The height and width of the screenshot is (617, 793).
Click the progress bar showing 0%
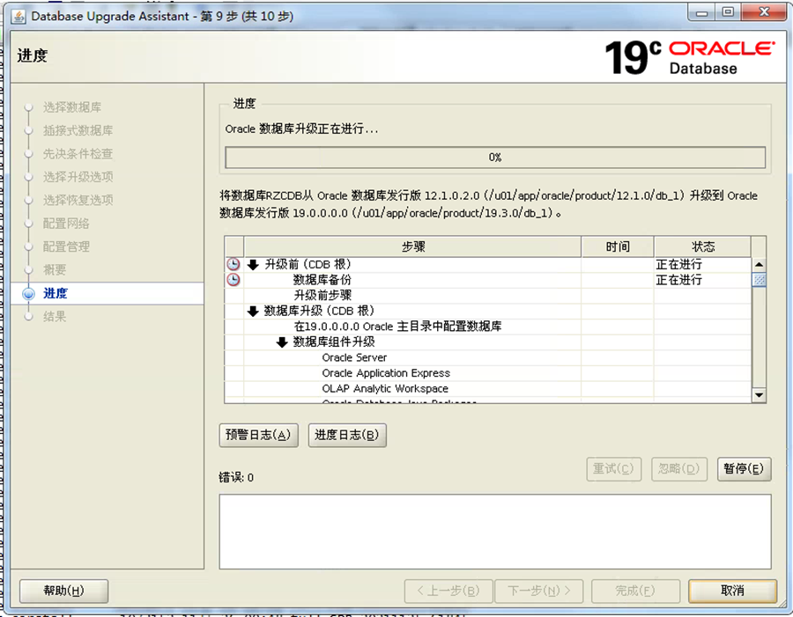pos(494,157)
